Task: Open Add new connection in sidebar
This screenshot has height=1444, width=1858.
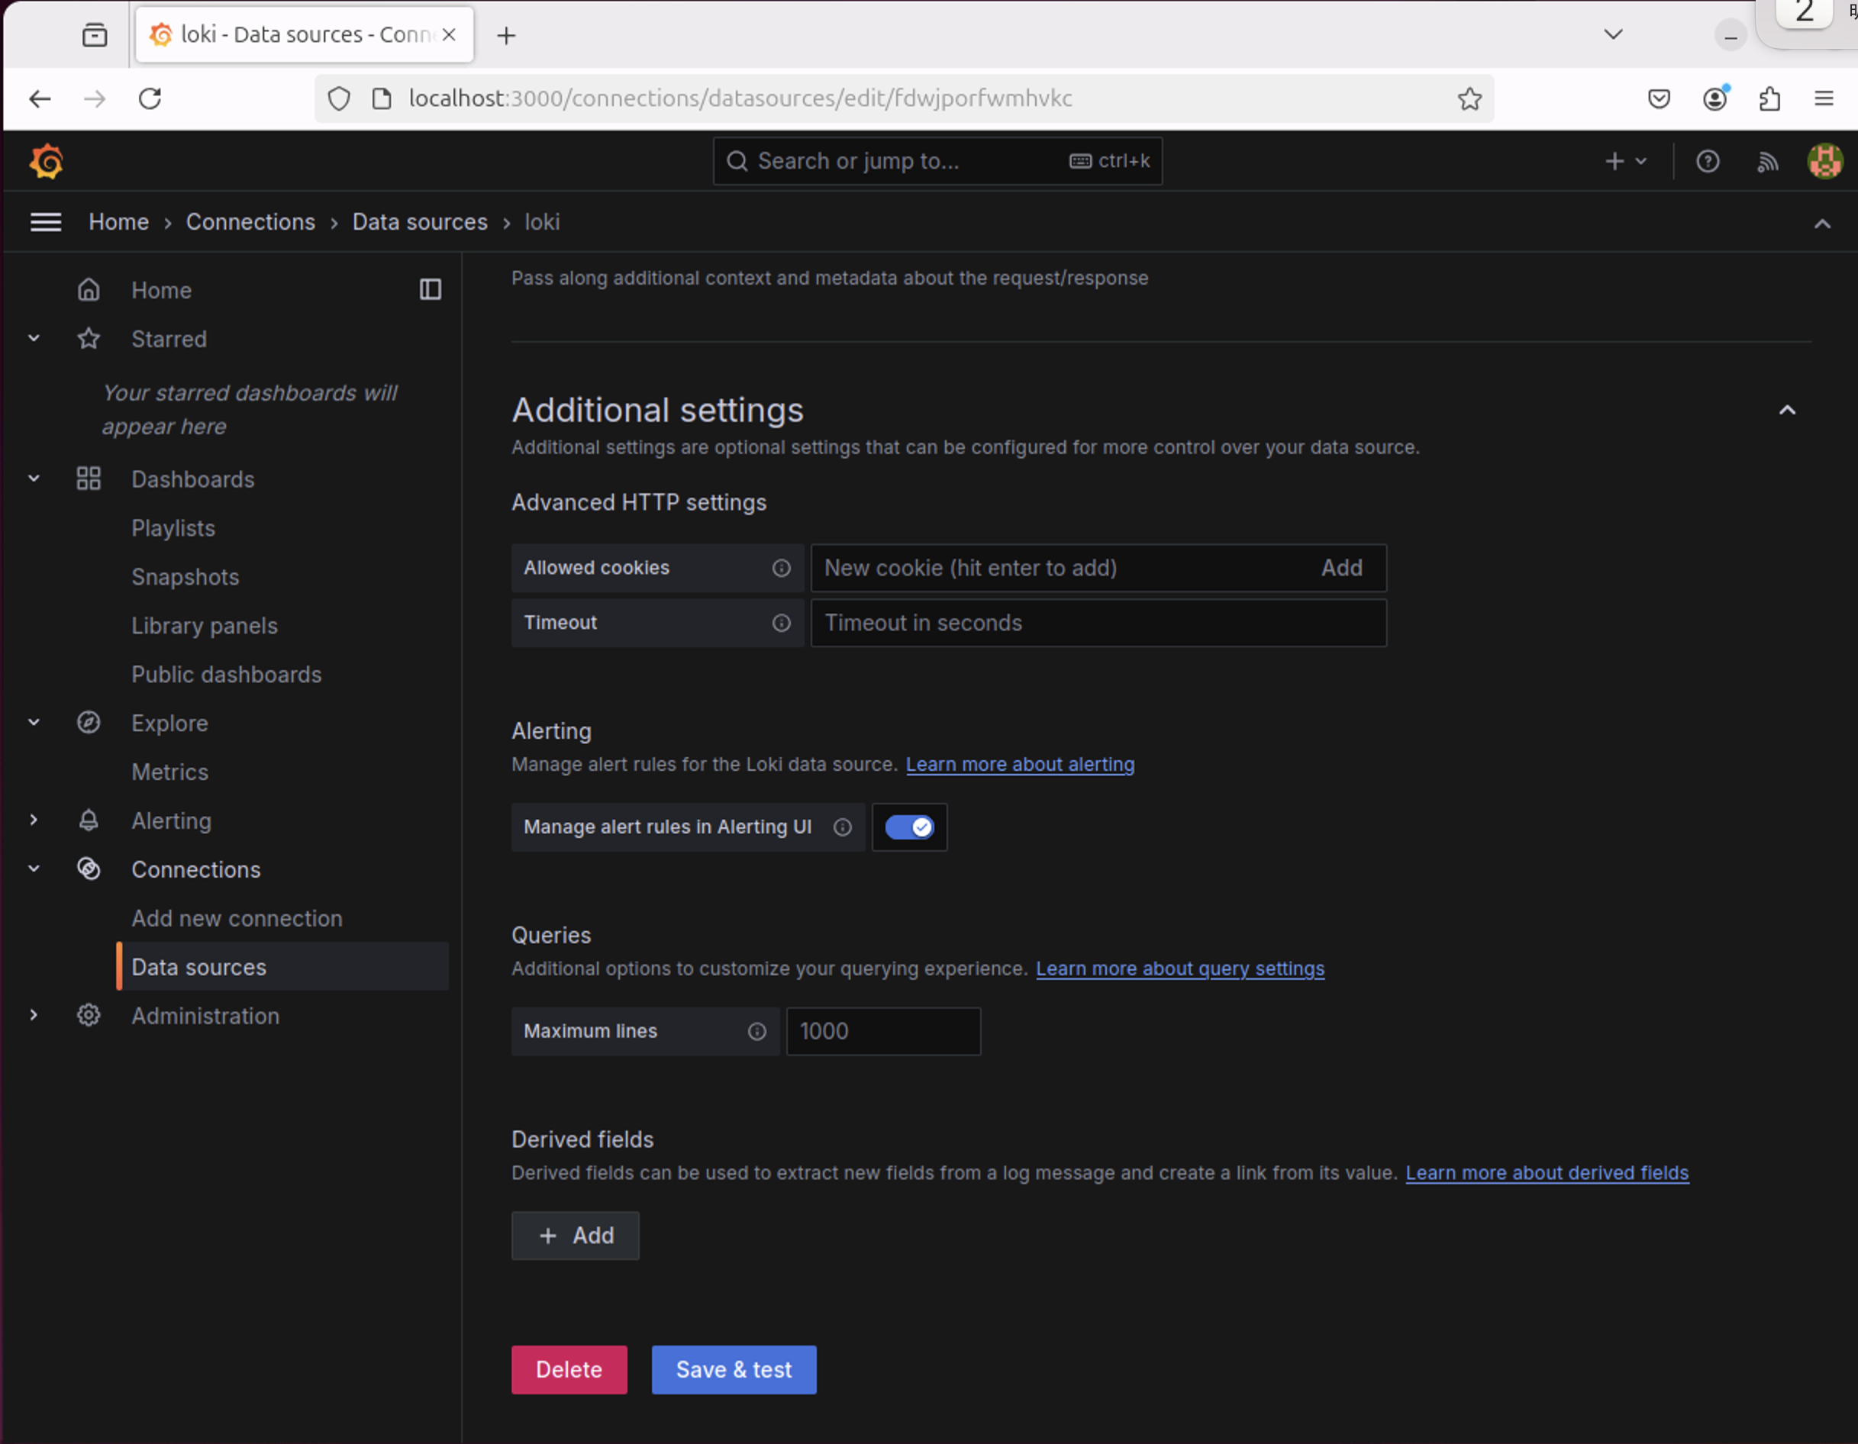Action: tap(237, 918)
